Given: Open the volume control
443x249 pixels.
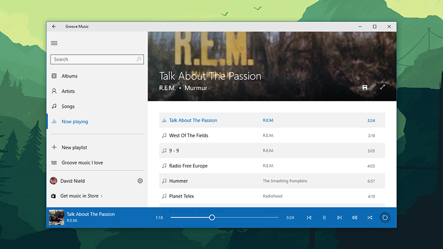Looking at the screenshot, I should 354,217.
